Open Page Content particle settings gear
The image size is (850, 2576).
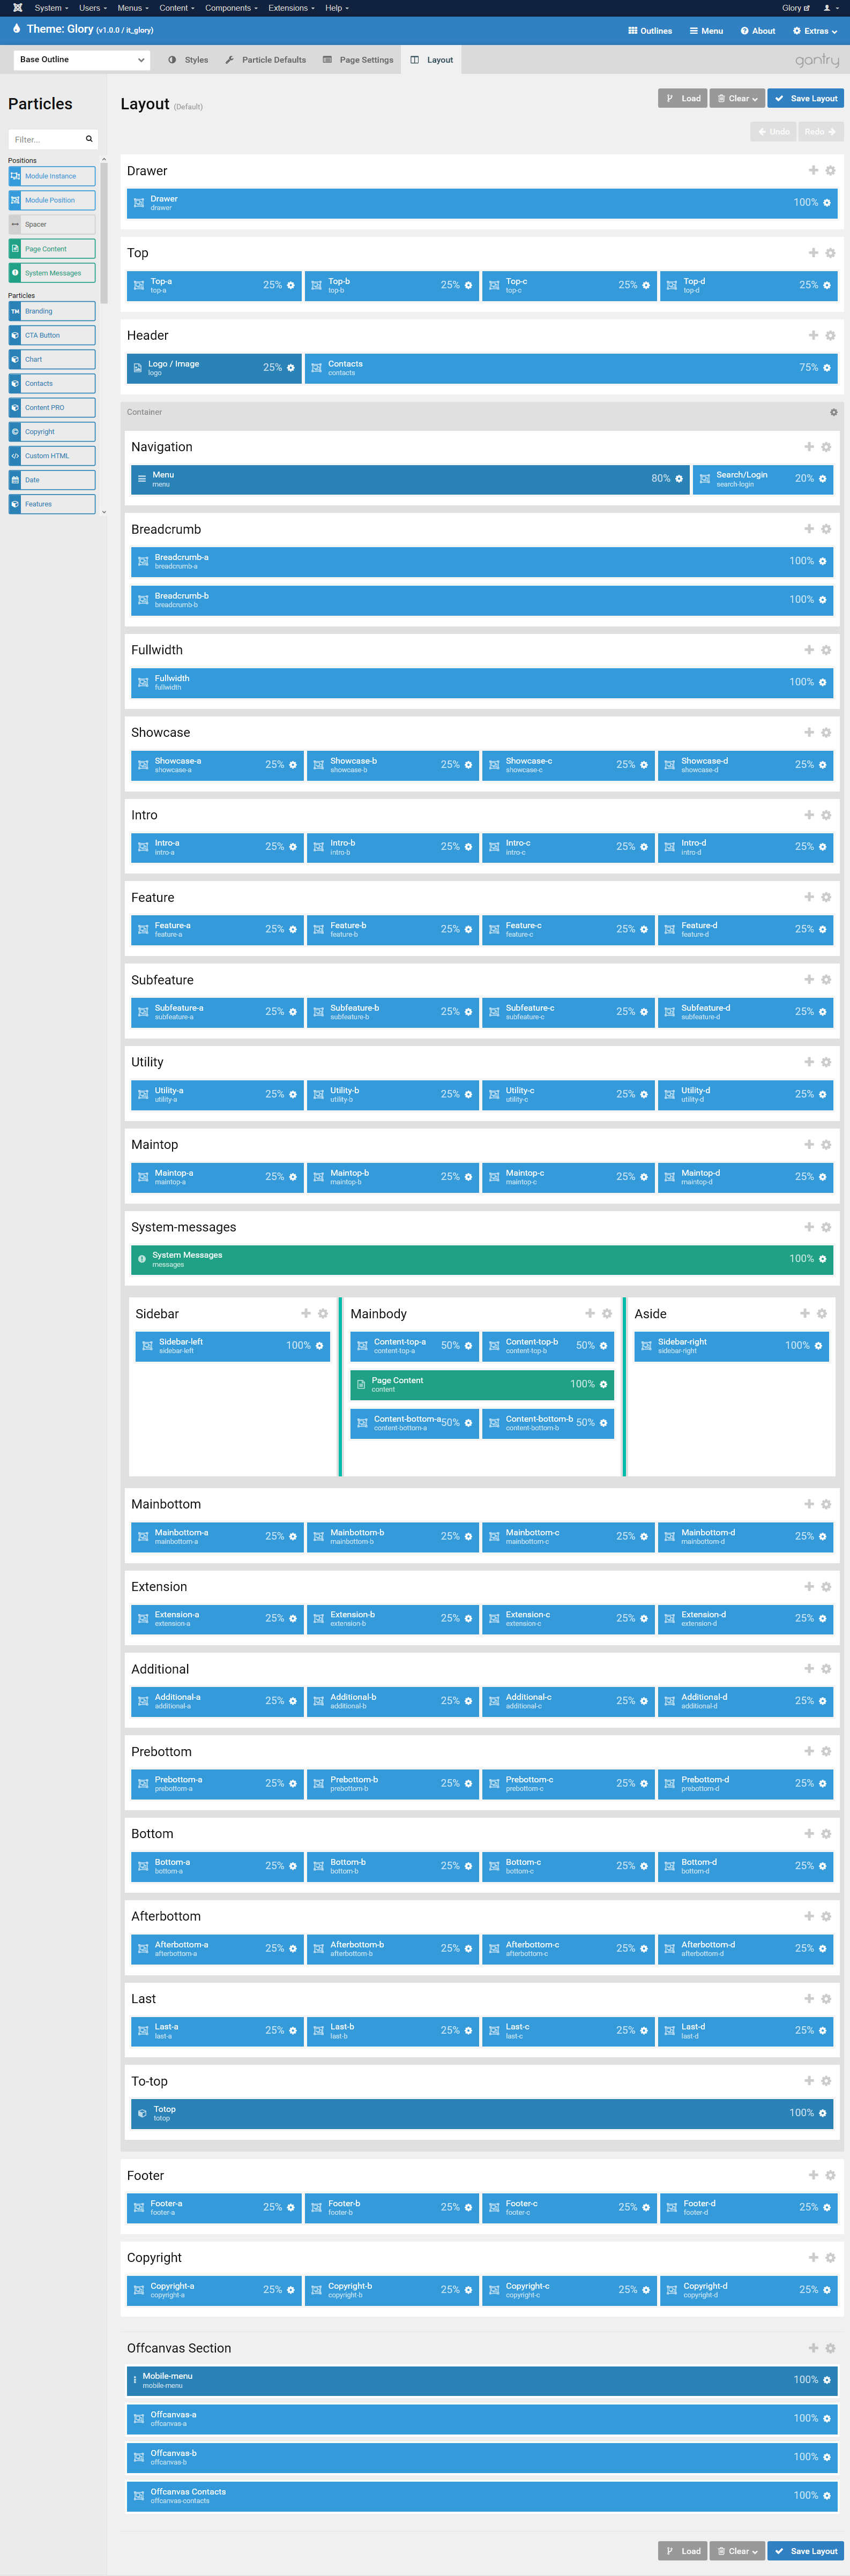coord(603,1384)
